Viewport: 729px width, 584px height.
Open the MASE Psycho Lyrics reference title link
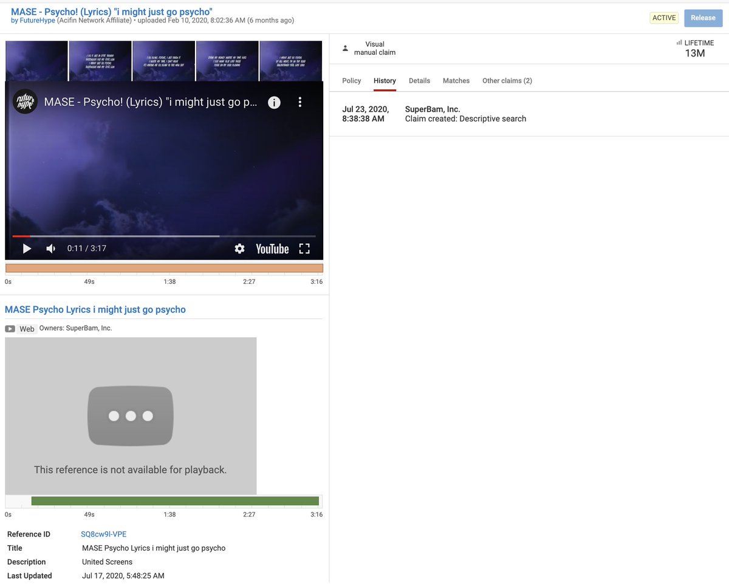pos(95,309)
